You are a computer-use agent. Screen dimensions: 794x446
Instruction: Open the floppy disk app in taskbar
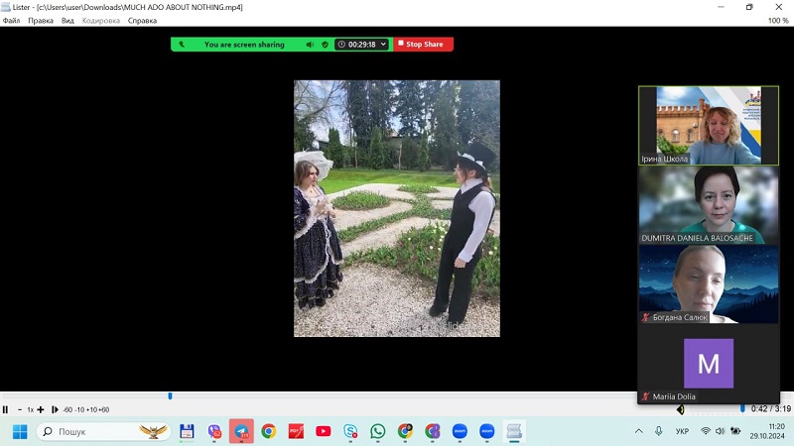(187, 431)
